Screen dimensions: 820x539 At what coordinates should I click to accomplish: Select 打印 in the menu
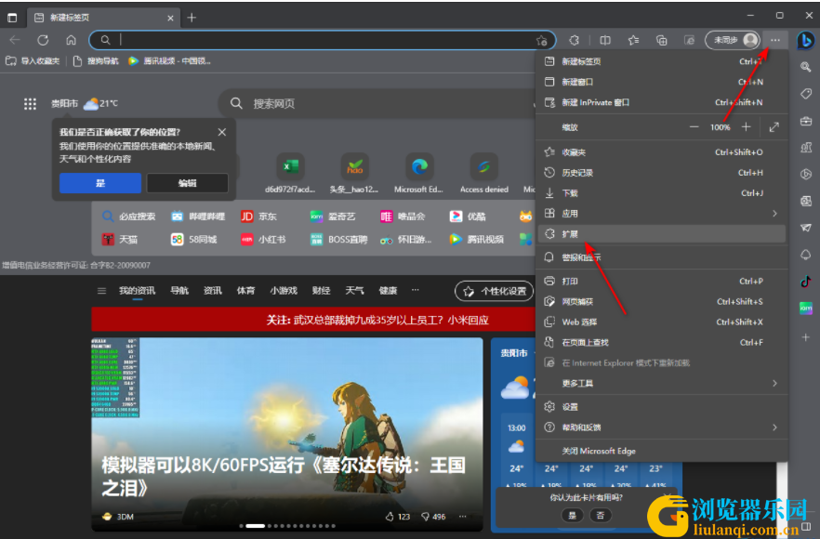pos(662,282)
